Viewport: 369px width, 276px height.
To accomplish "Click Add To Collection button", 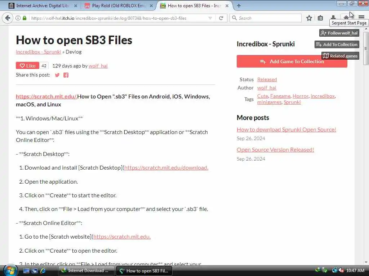I will (x=337, y=44).
